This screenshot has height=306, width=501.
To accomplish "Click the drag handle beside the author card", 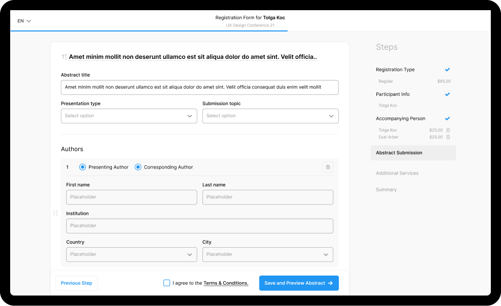I will (x=55, y=213).
